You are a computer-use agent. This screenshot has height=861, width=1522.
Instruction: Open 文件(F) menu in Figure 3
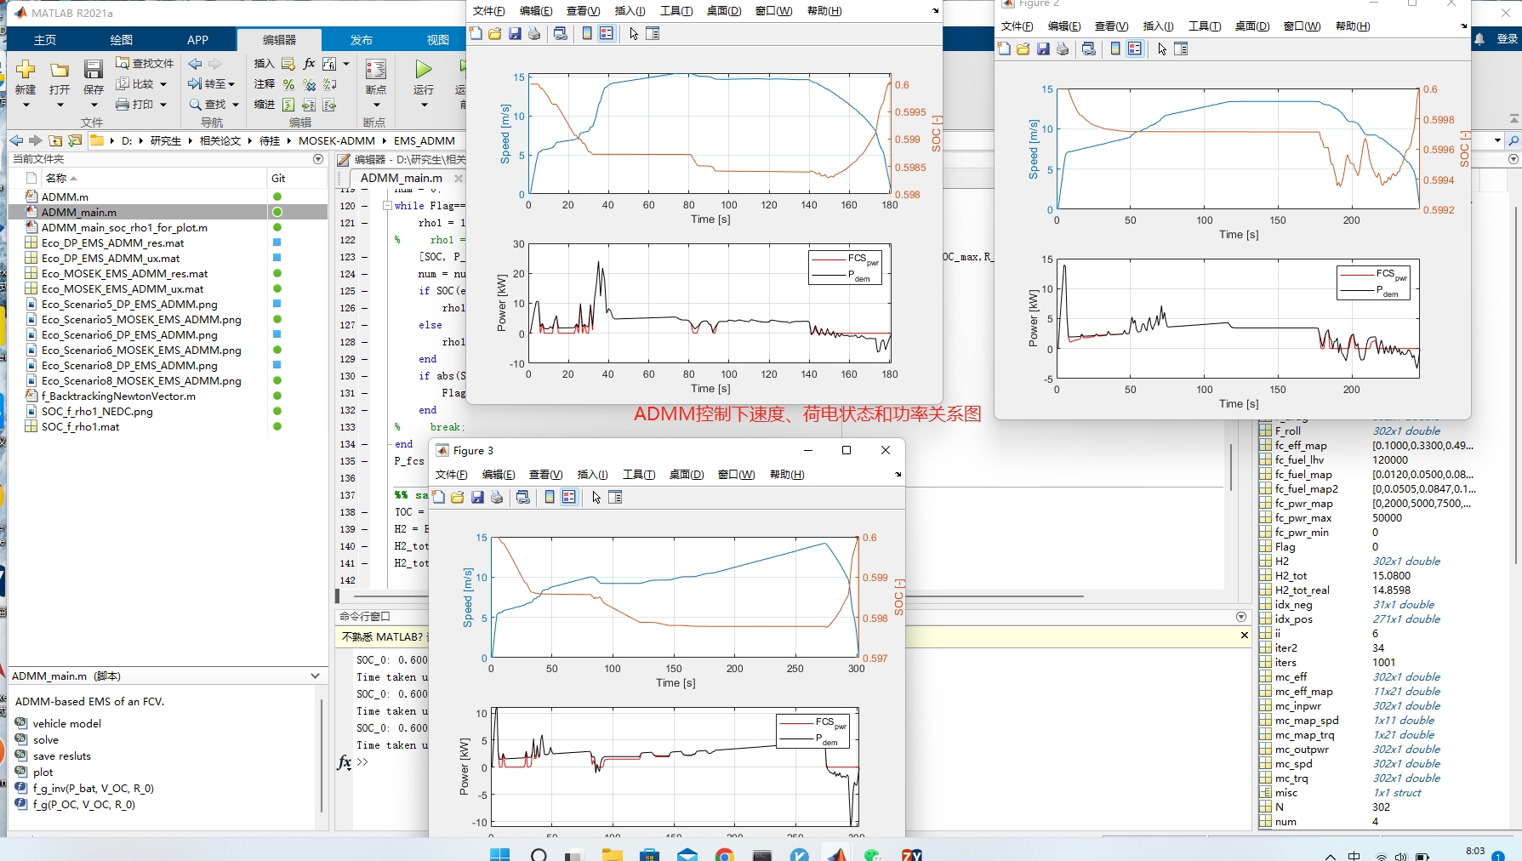451,475
